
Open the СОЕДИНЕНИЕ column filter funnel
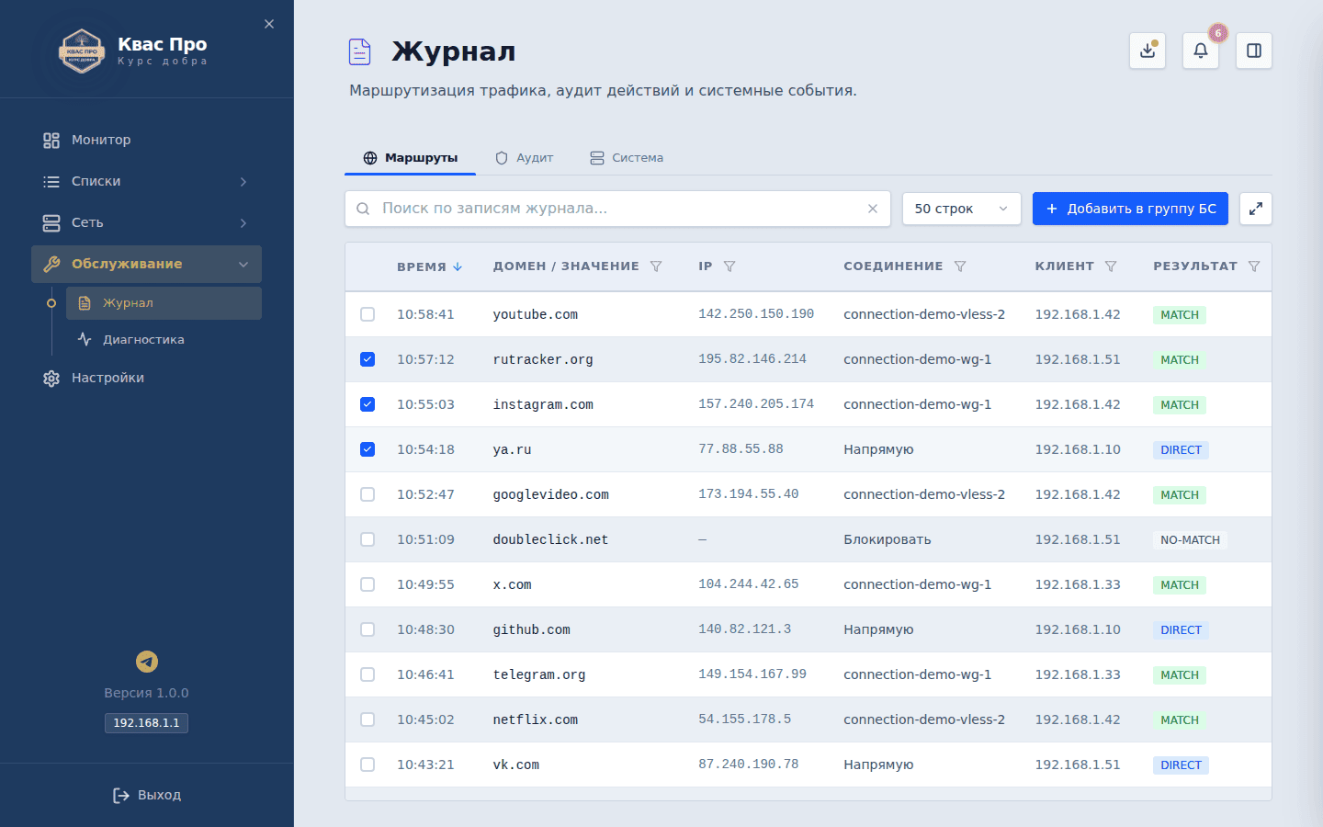click(960, 266)
